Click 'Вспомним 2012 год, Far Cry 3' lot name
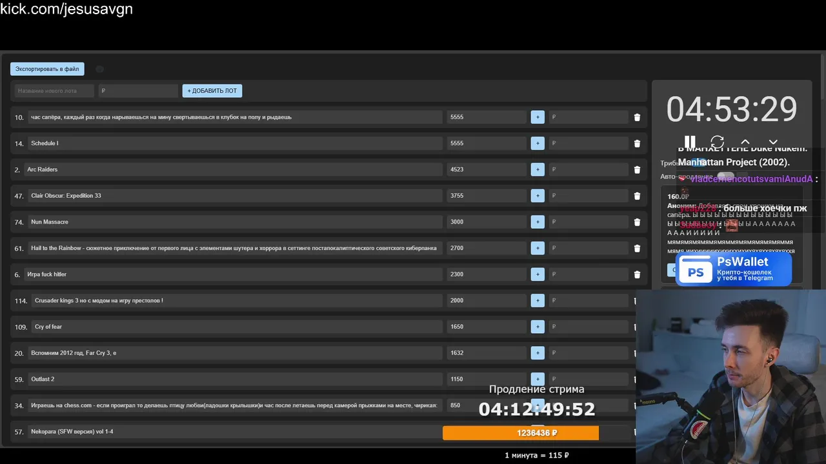The image size is (826, 464). (235, 353)
